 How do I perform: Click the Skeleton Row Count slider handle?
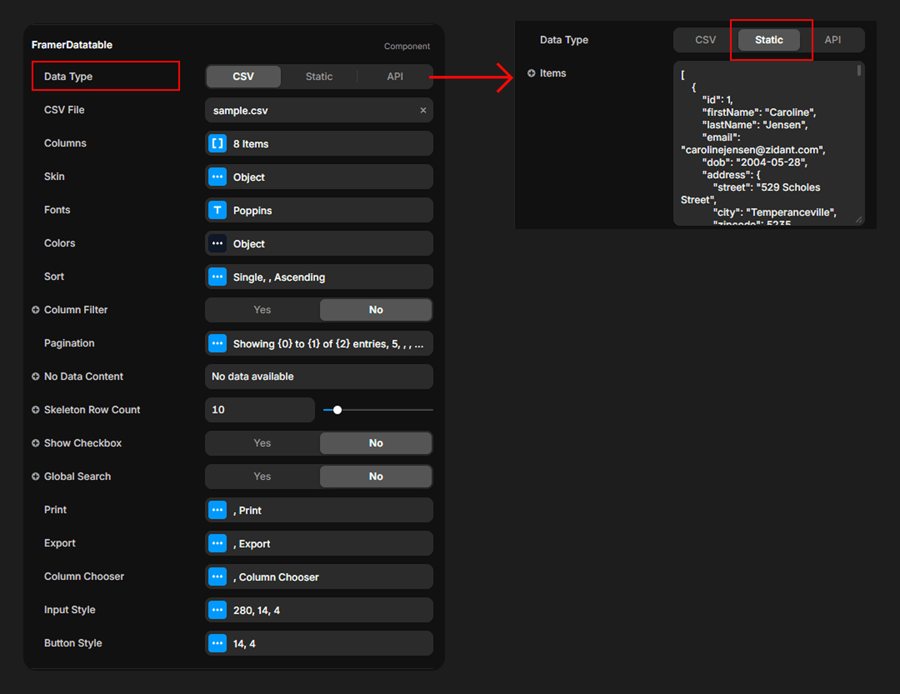coord(337,410)
